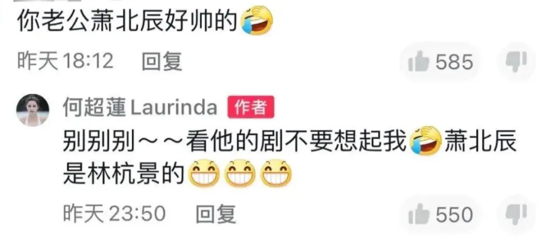Click the first grinning emoji after 是林杭景的
This screenshot has height=238, width=546.
pos(204,173)
